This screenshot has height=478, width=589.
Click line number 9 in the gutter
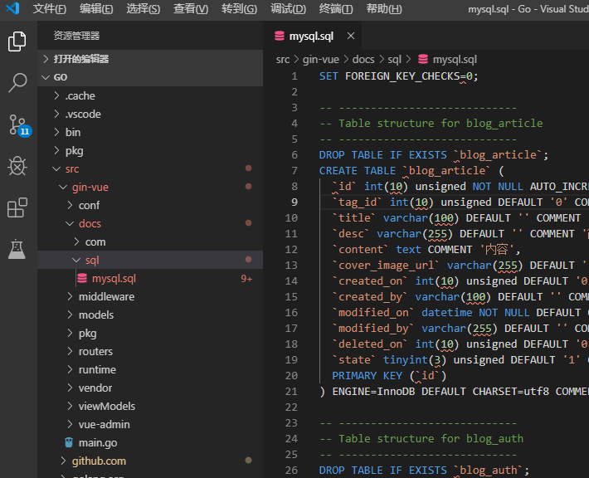(x=294, y=202)
